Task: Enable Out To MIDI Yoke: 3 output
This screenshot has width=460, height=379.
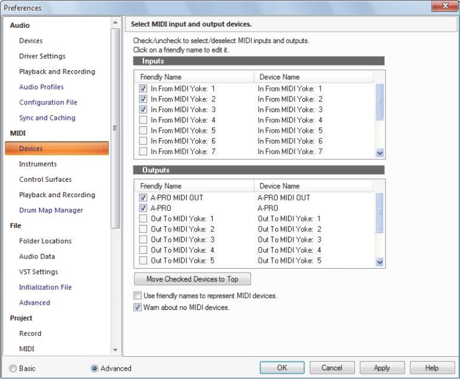Action: point(143,239)
